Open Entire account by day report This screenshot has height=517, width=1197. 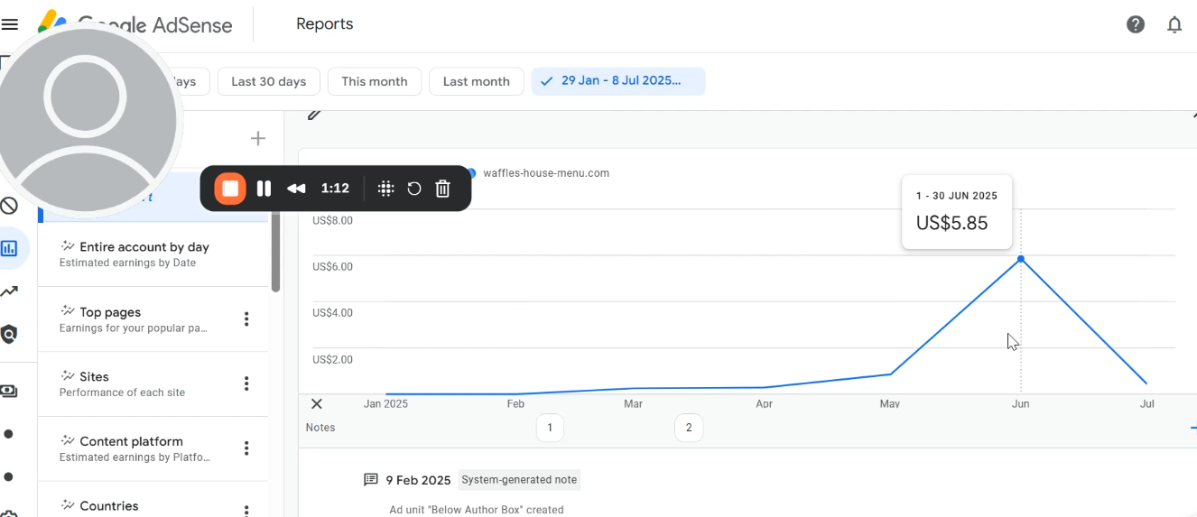pos(153,254)
